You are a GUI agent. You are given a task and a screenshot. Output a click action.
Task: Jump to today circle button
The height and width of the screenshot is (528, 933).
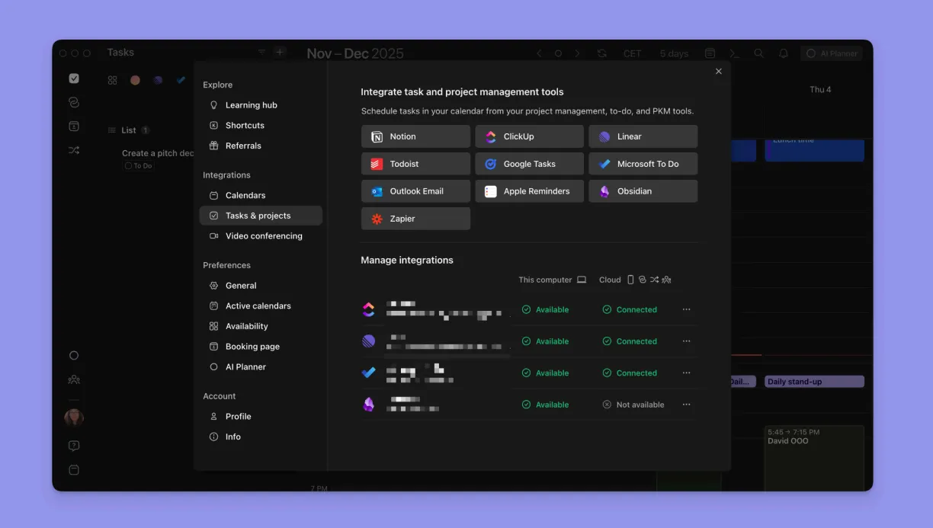tap(558, 53)
